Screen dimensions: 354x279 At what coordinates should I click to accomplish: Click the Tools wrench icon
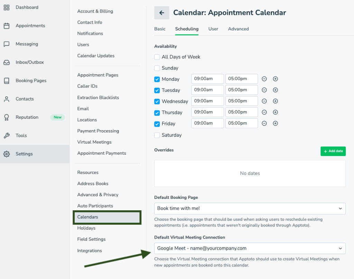(7, 136)
